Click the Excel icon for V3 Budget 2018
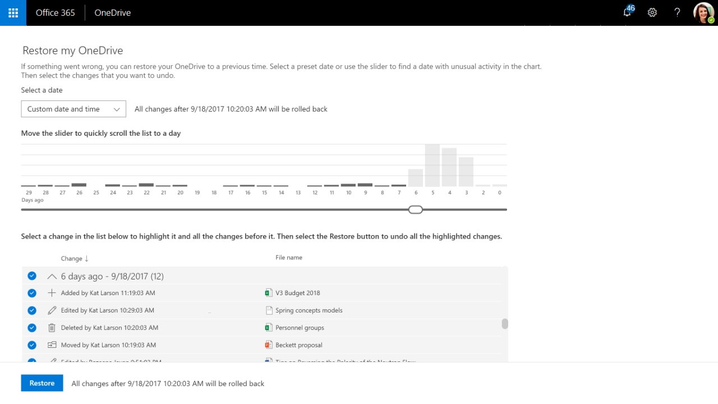The image size is (718, 404). click(269, 293)
